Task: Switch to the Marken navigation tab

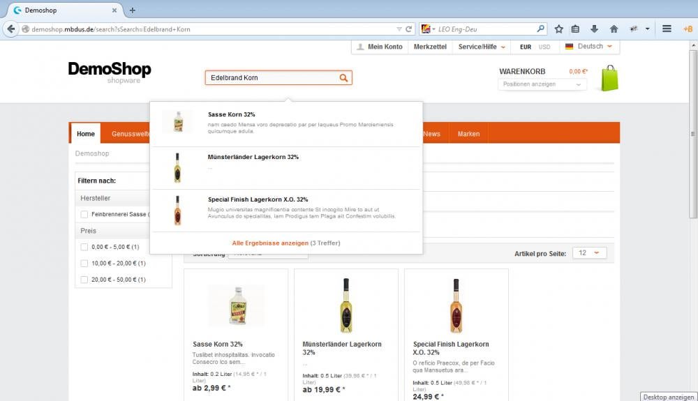Action: point(468,134)
